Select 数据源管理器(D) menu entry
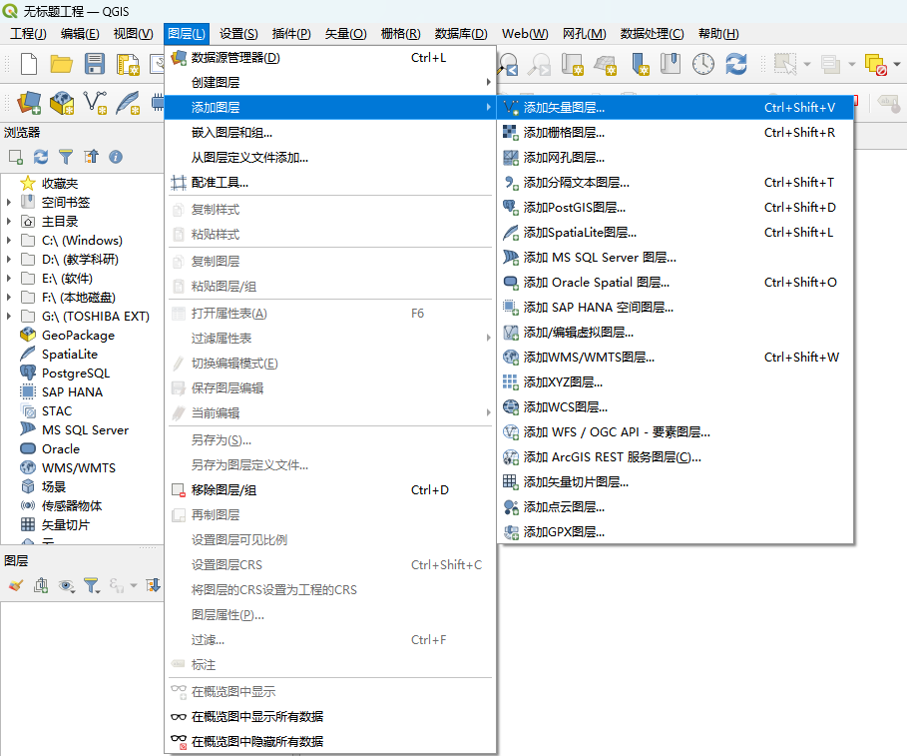 coord(330,57)
